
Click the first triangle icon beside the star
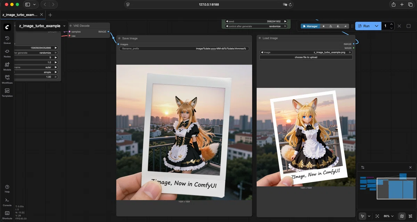pos(330,26)
